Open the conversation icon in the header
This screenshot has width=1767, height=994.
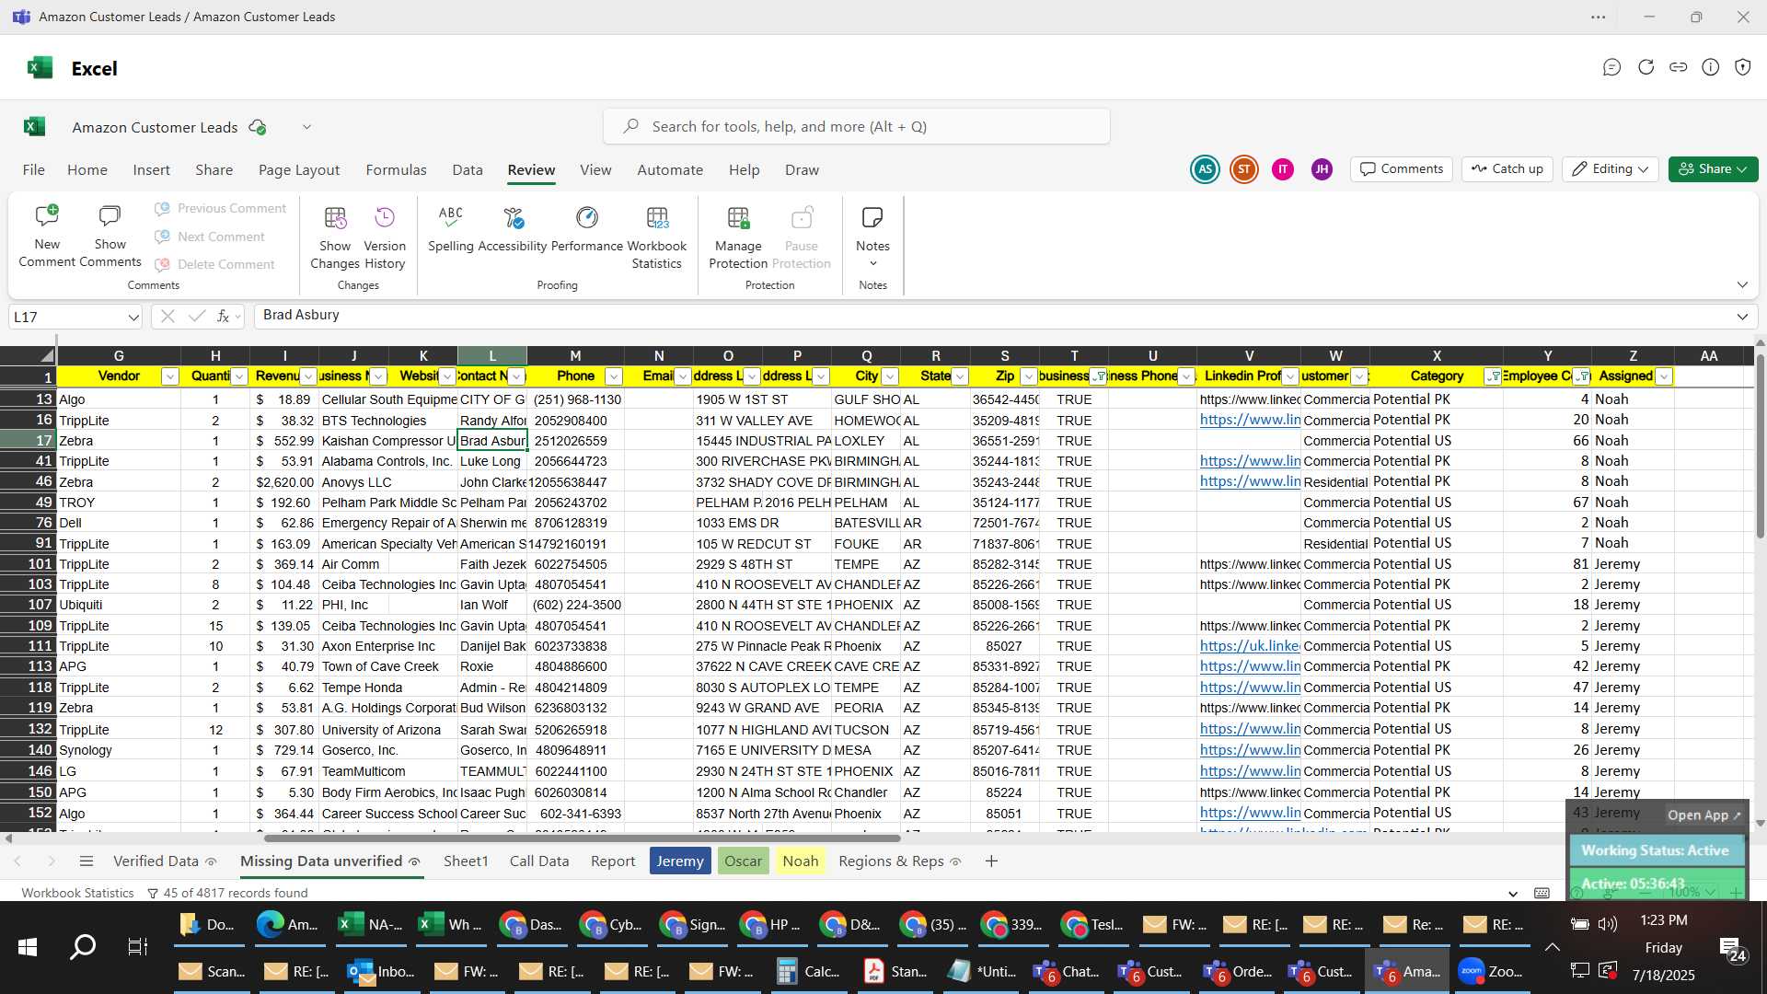[1611, 67]
